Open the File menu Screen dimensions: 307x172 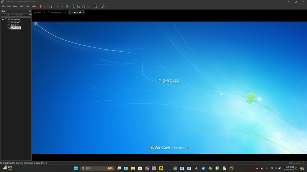point(3,7)
